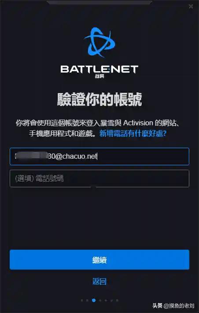Click the email address field ending in @chacuo.net

(99, 156)
